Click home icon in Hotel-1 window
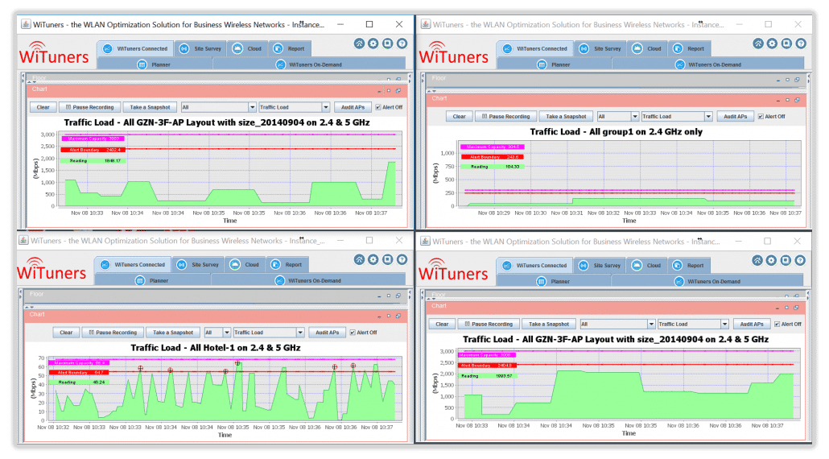 click(359, 259)
